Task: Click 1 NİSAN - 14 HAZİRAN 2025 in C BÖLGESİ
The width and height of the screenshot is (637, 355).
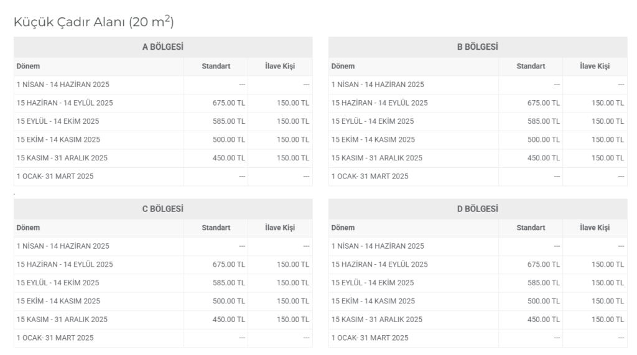Action: click(63, 246)
